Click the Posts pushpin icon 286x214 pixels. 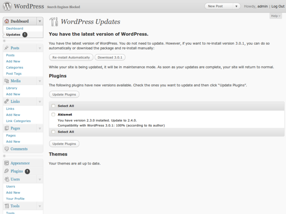coord(6,48)
